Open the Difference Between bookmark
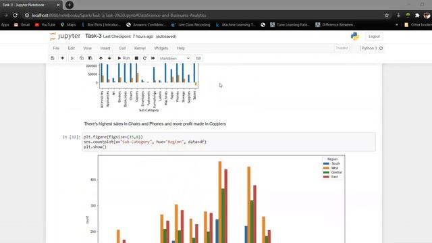 coord(335,25)
